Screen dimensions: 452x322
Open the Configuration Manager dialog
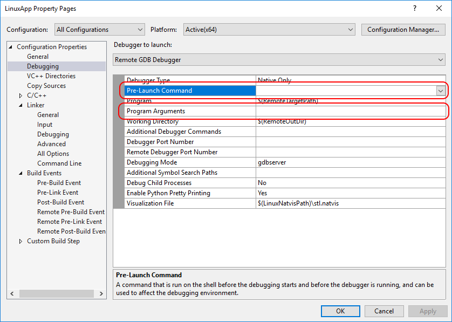tap(403, 30)
